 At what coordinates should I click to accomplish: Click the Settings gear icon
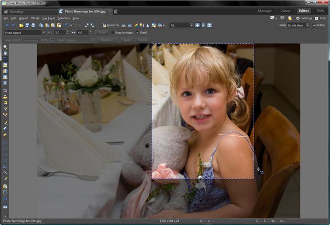pyautogui.click(x=298, y=18)
